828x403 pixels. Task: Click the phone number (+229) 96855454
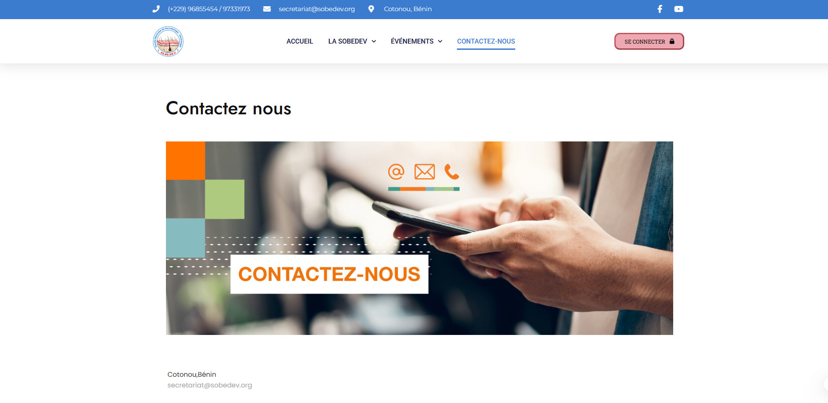(193, 9)
